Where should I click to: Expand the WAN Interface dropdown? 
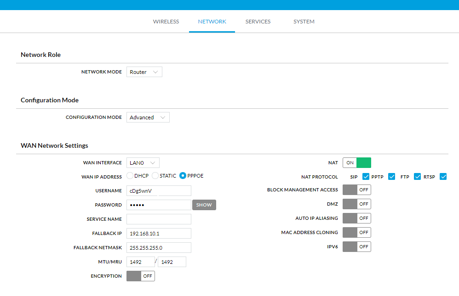click(143, 162)
